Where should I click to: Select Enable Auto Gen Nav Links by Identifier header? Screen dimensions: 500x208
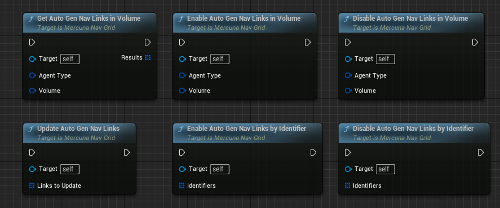click(247, 133)
